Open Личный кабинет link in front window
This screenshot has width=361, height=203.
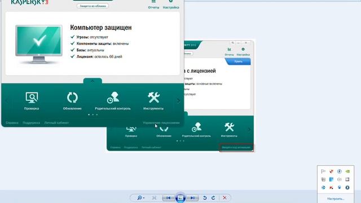click(x=56, y=123)
